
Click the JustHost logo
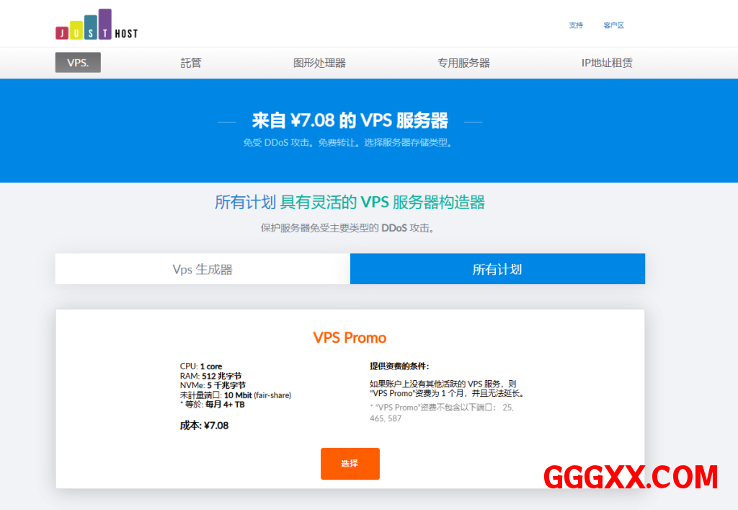click(x=97, y=24)
